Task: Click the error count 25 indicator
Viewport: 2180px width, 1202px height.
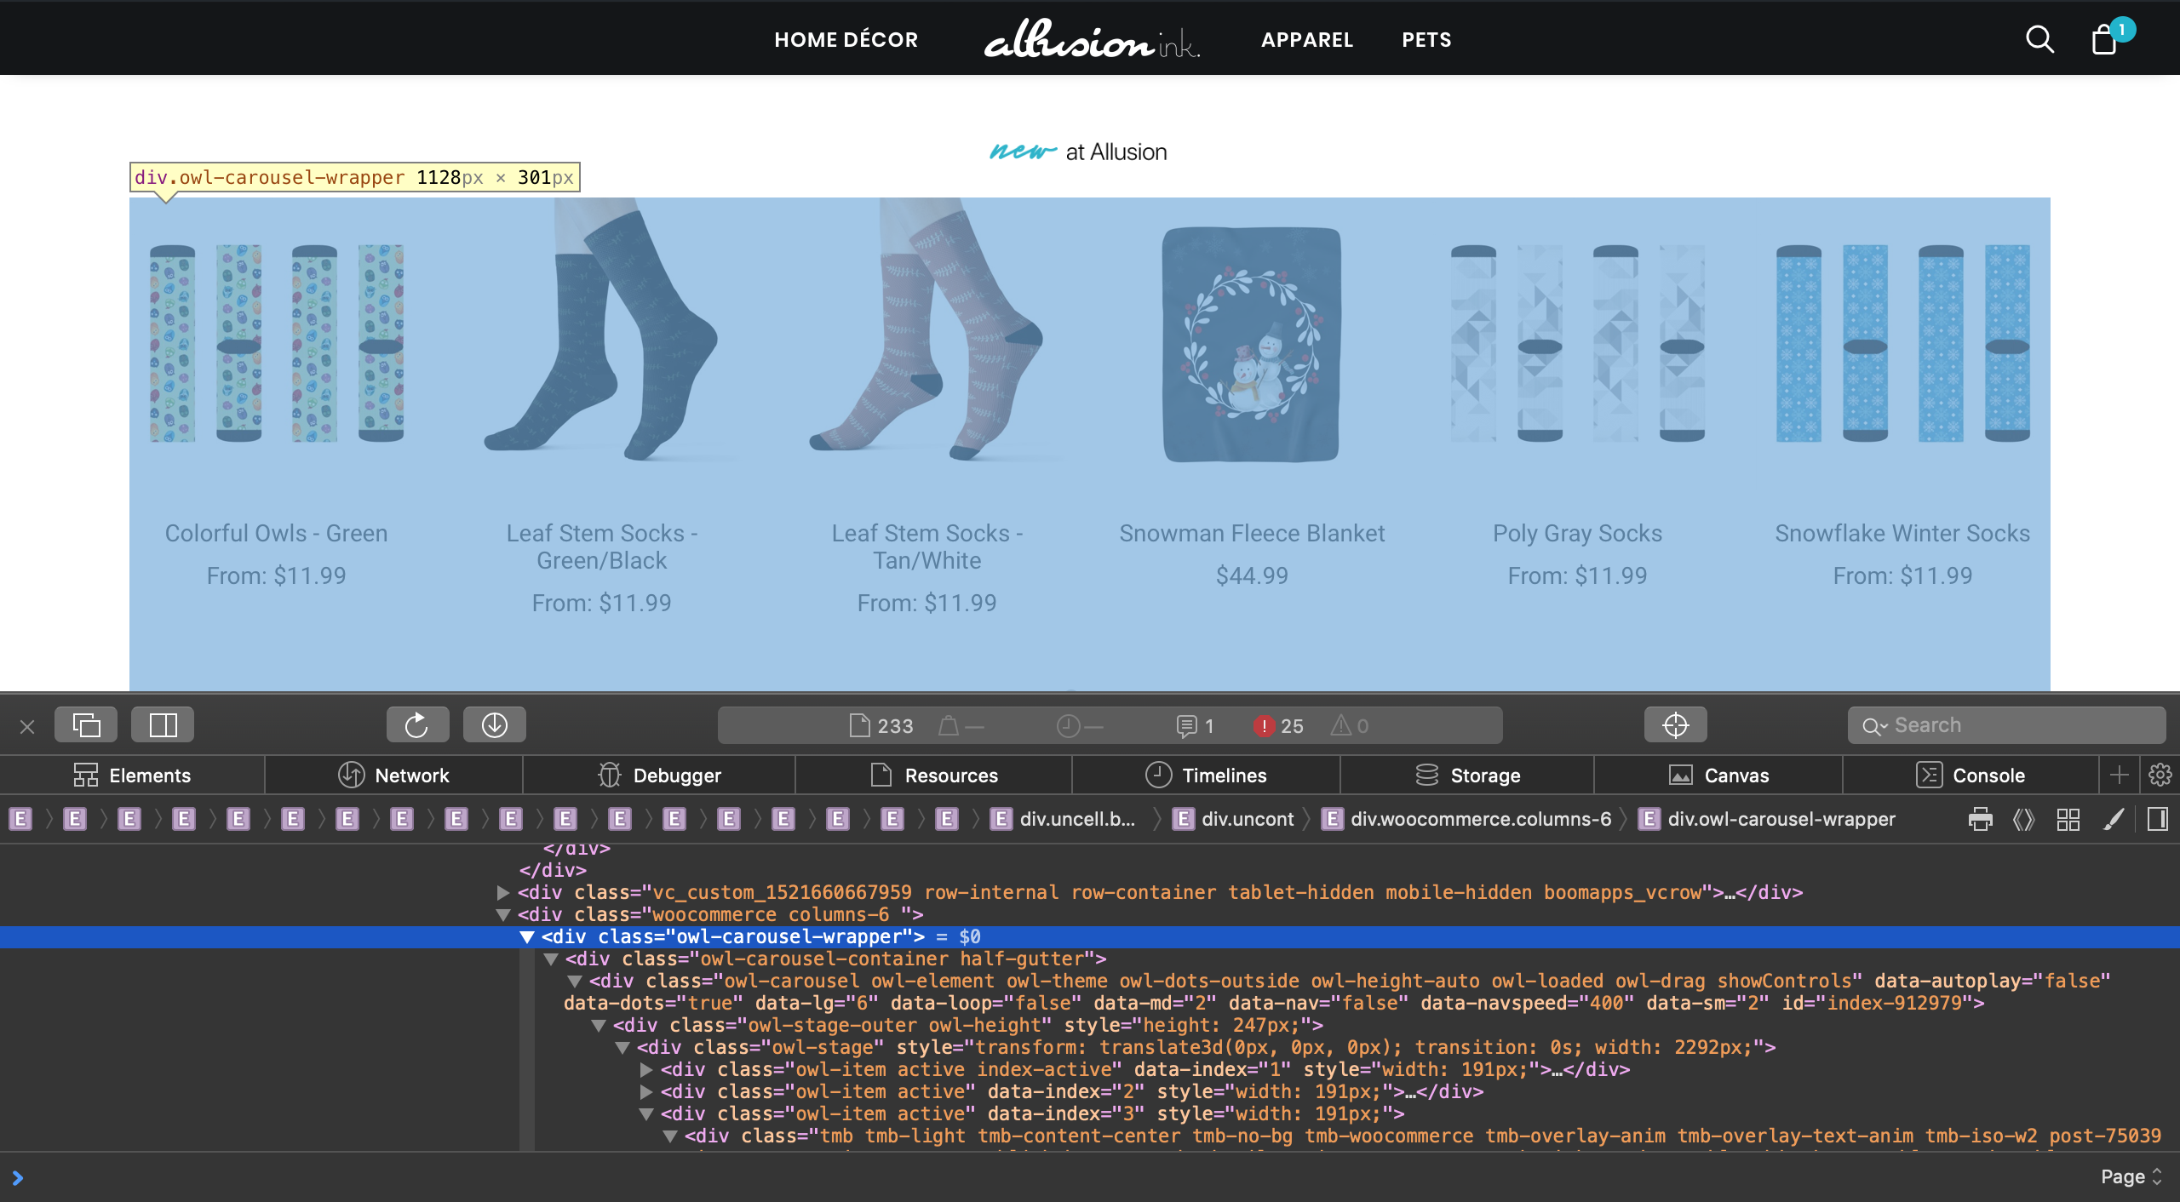Action: pyautogui.click(x=1278, y=726)
